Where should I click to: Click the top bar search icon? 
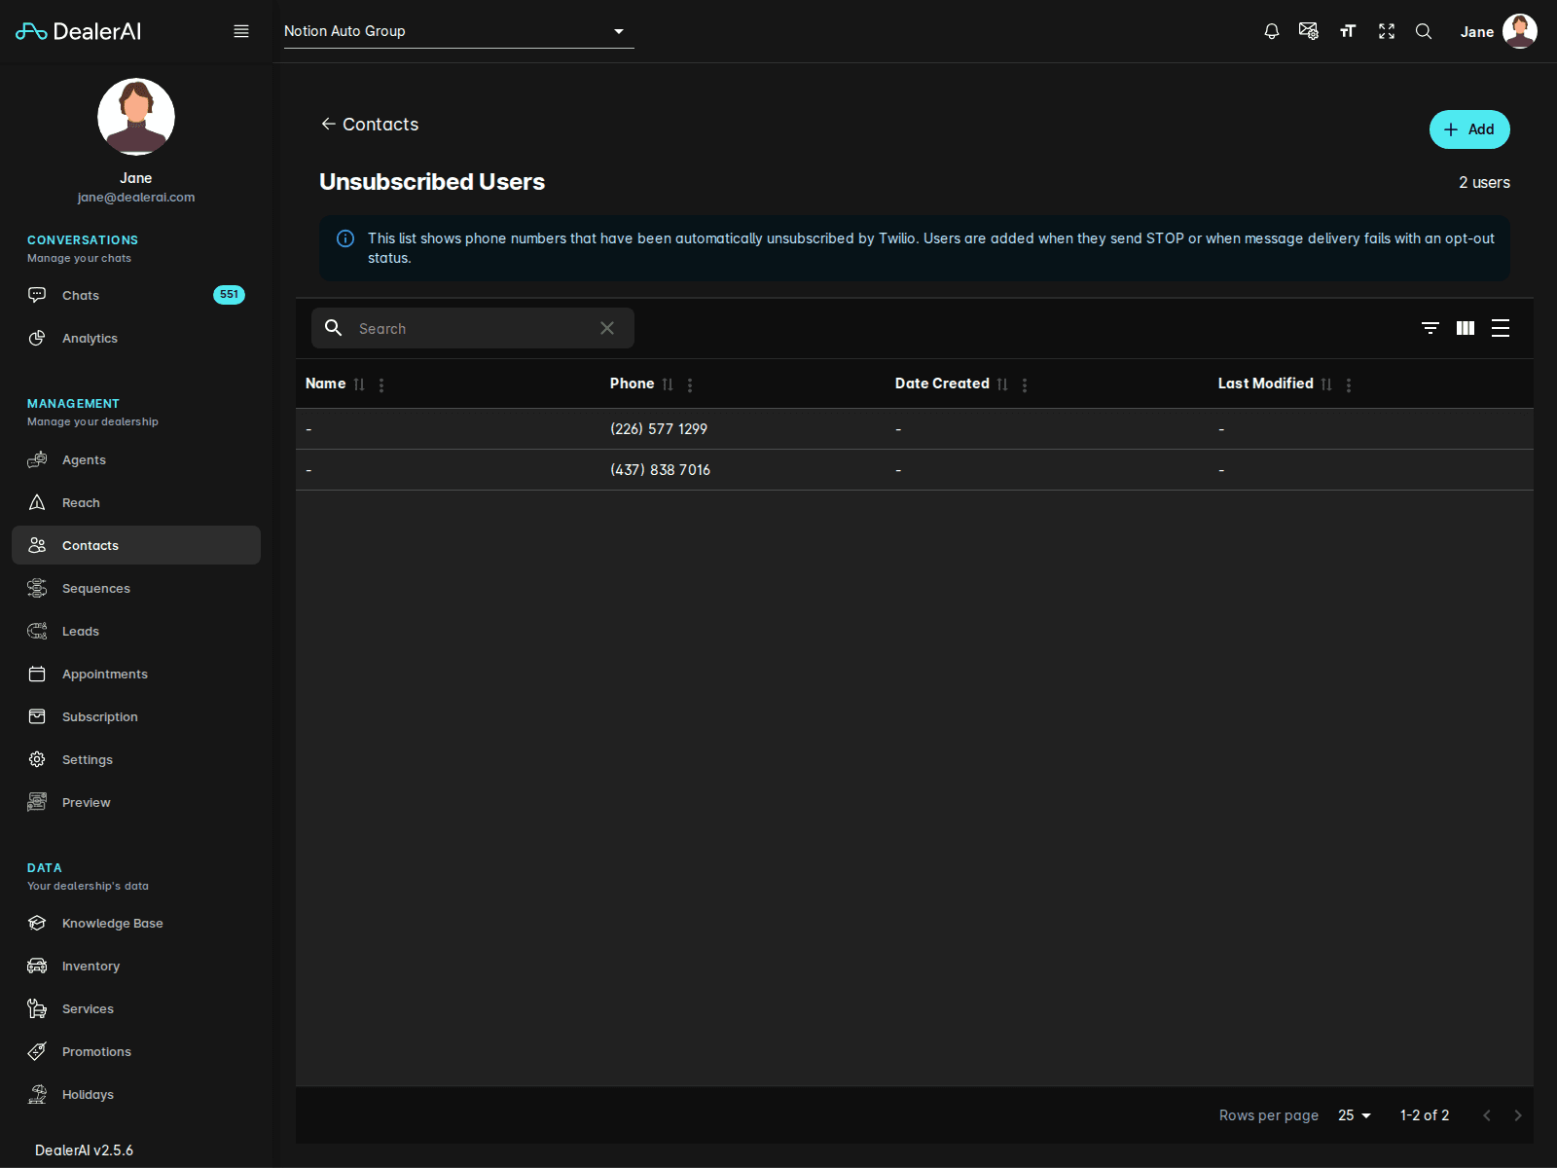pyautogui.click(x=1424, y=31)
